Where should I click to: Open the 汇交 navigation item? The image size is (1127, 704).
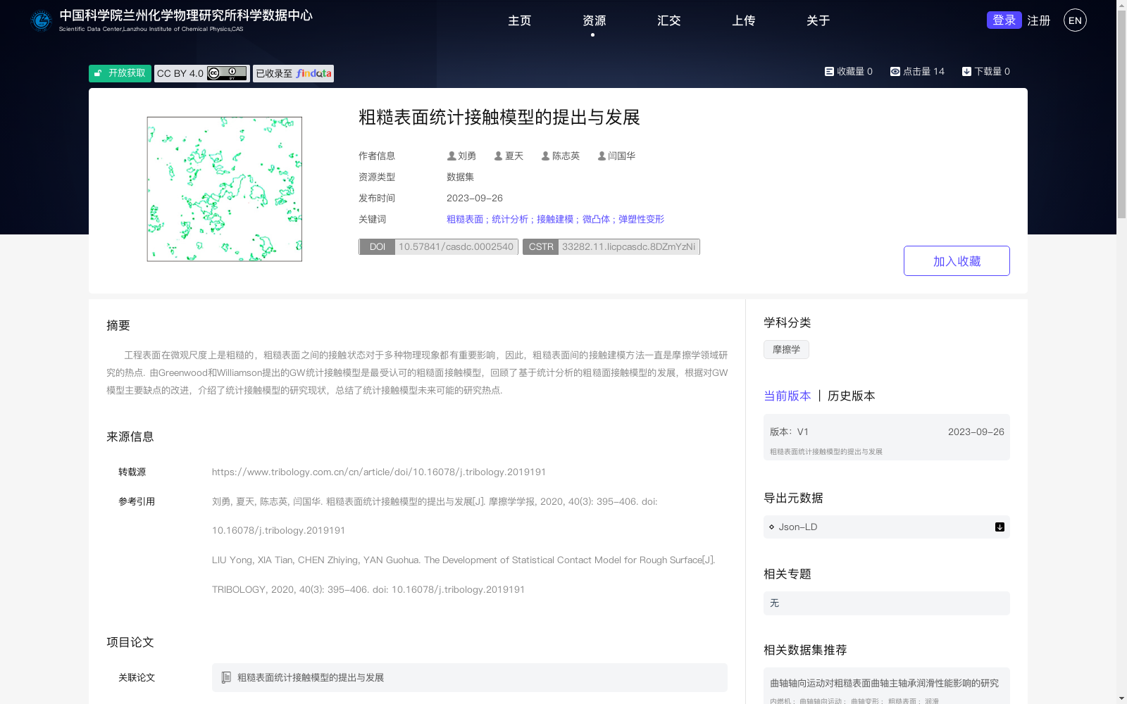[x=669, y=20]
